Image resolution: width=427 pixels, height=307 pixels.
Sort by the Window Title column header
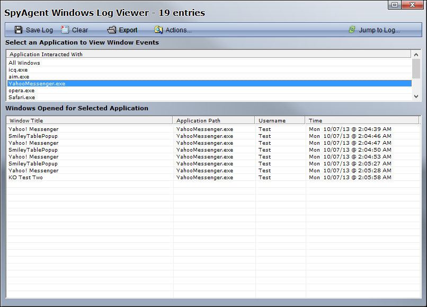[26, 121]
